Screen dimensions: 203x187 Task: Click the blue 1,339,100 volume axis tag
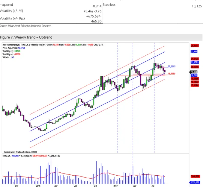(195, 182)
